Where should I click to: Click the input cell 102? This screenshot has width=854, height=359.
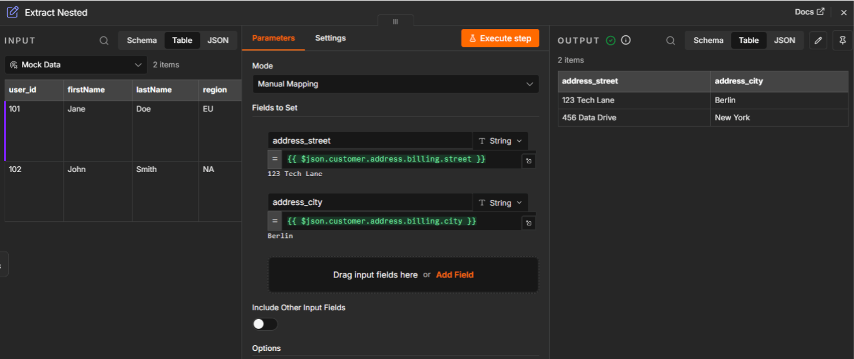(x=34, y=192)
